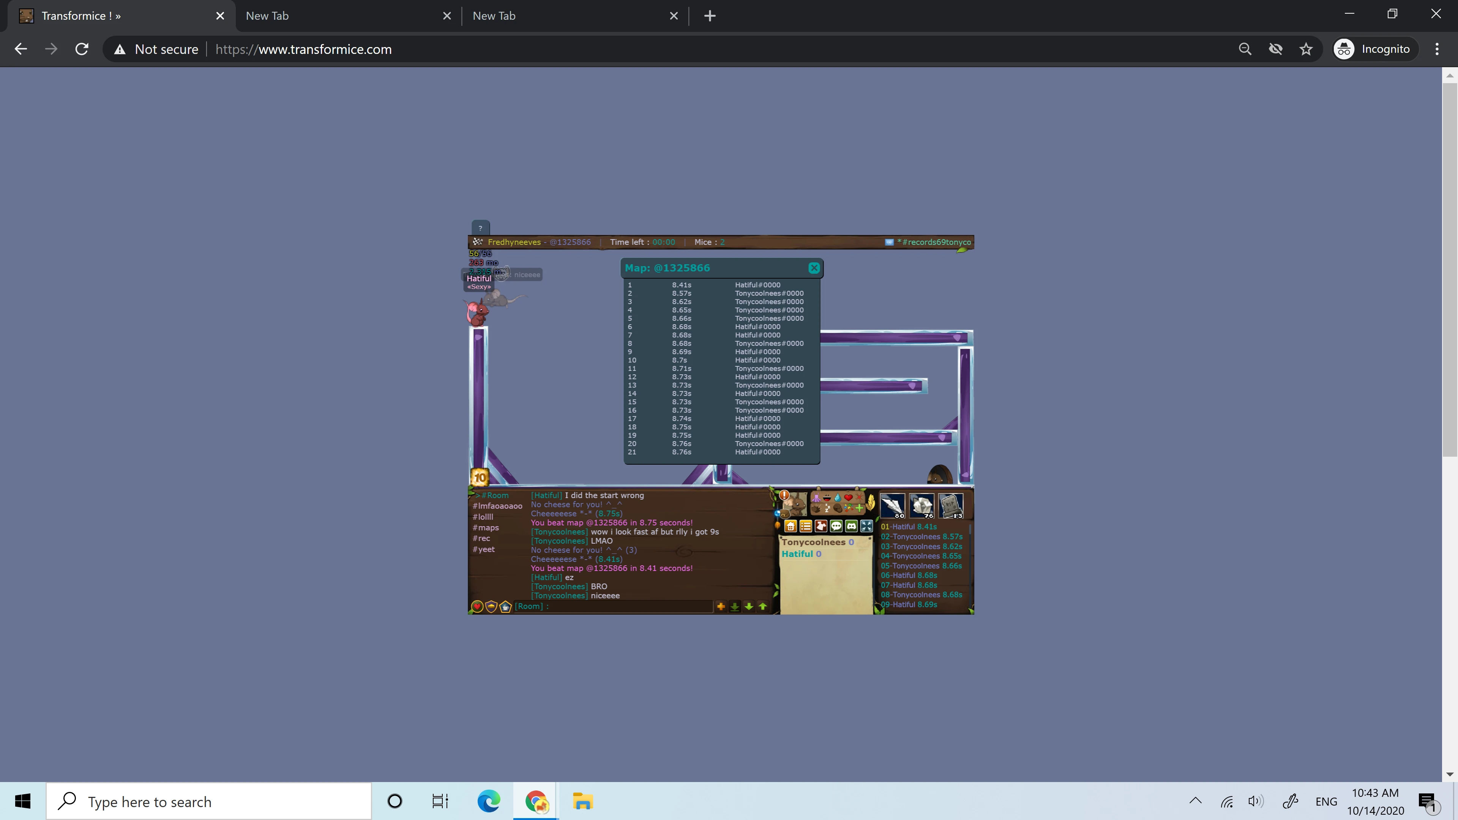The height and width of the screenshot is (820, 1458).
Task: Click the green down arrow in chat
Action: pyautogui.click(x=749, y=606)
